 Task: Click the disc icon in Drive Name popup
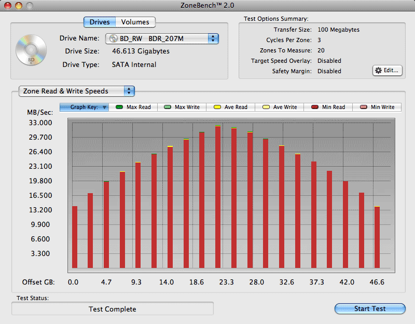click(113, 39)
